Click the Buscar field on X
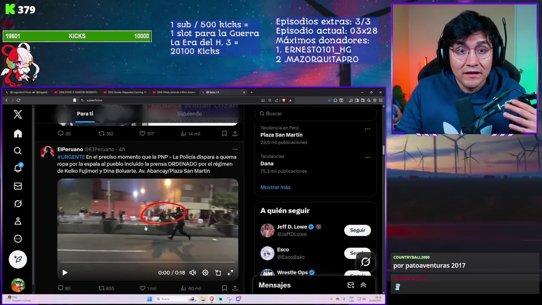Screen dimensions: 542x305 pos(316,114)
